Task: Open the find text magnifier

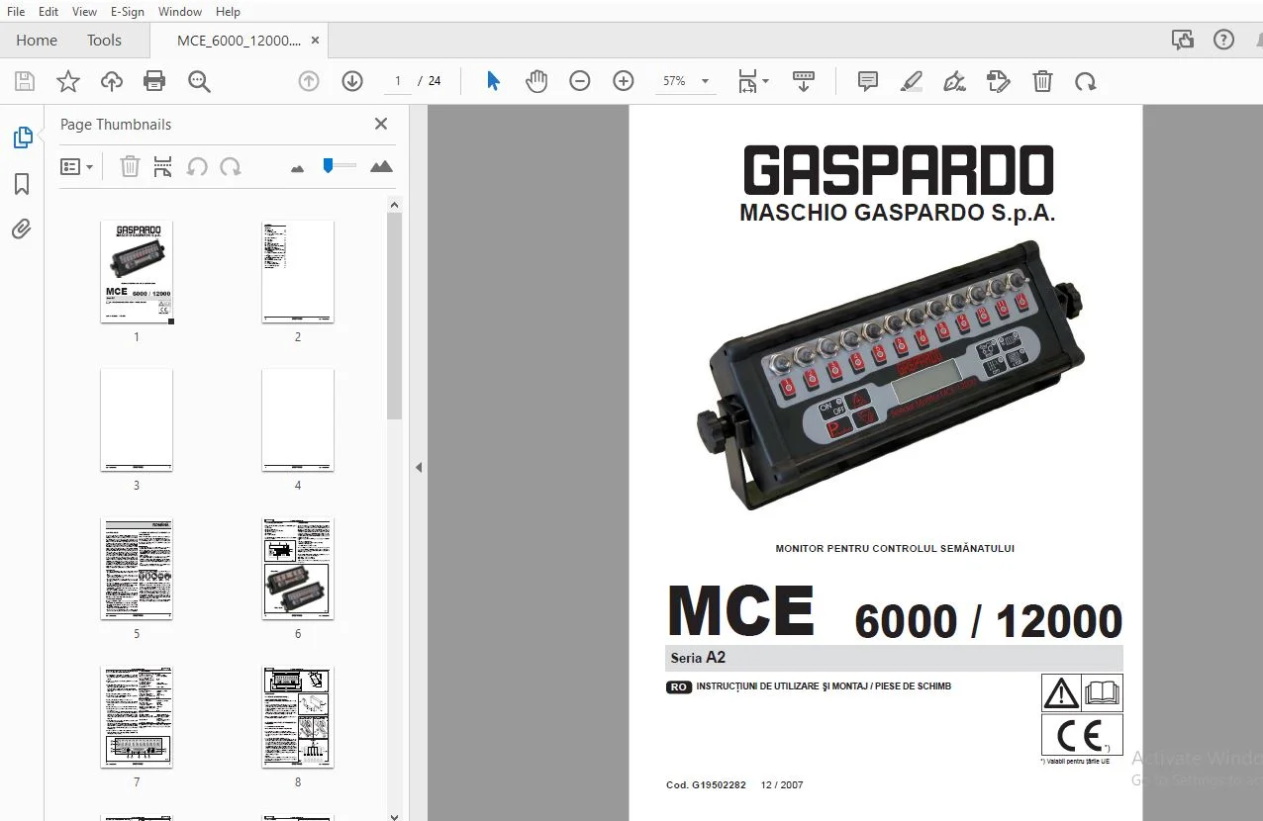Action: pyautogui.click(x=199, y=81)
